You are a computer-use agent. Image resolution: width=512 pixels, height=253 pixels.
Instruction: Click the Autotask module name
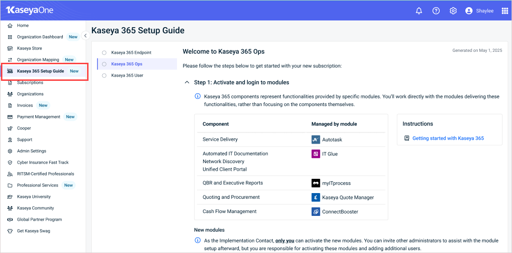pyautogui.click(x=332, y=140)
